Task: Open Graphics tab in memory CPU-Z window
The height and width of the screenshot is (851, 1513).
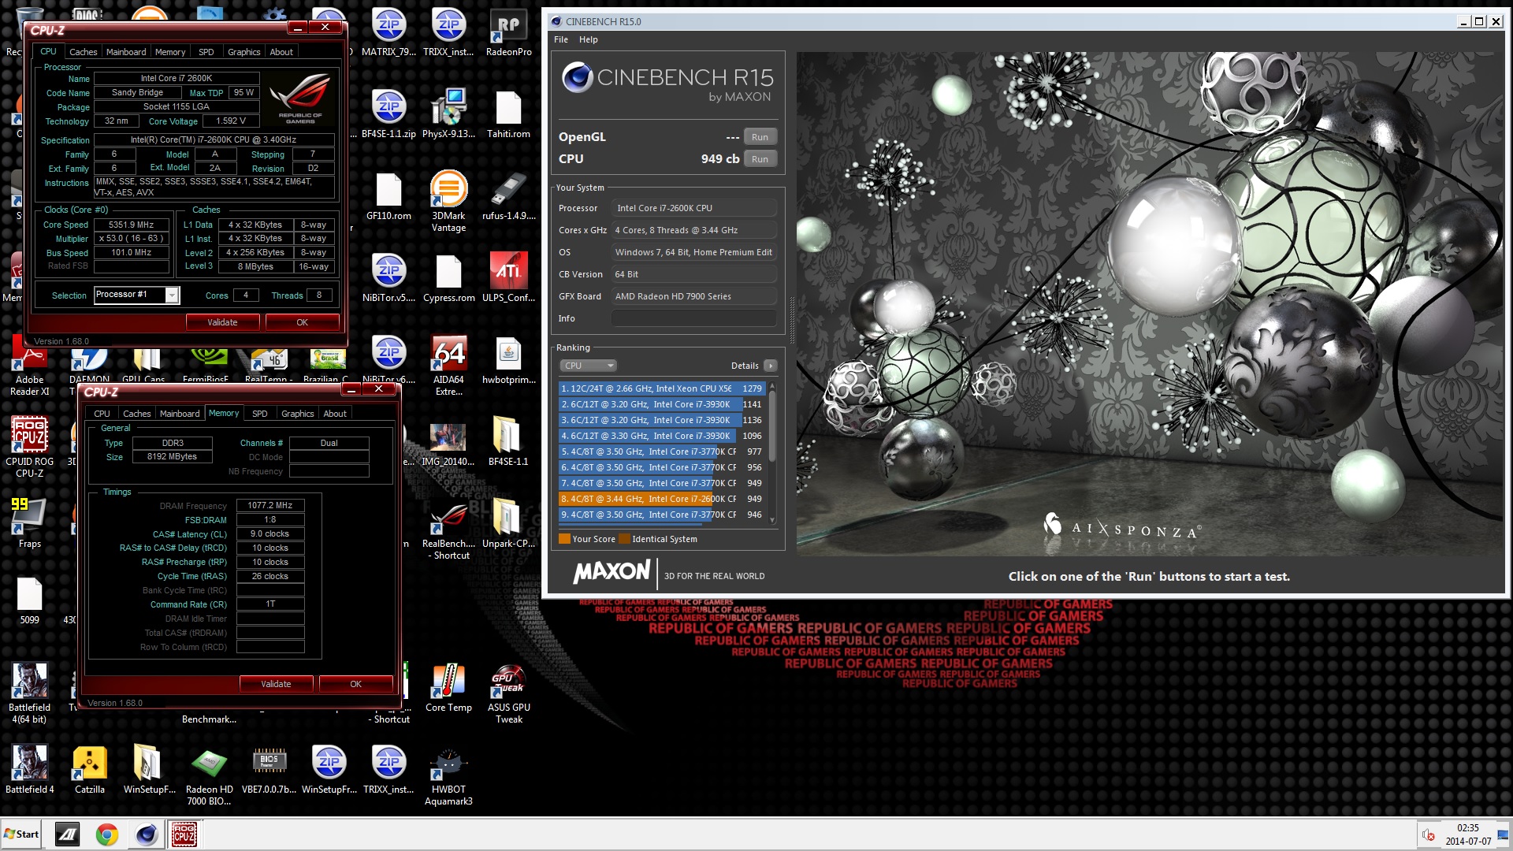Action: (x=298, y=414)
